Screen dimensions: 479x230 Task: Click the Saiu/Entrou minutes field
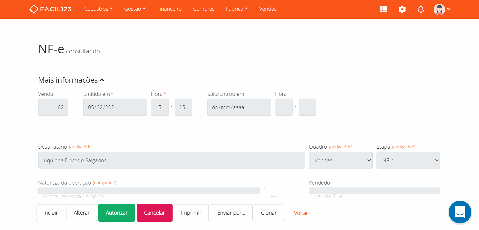tap(307, 107)
